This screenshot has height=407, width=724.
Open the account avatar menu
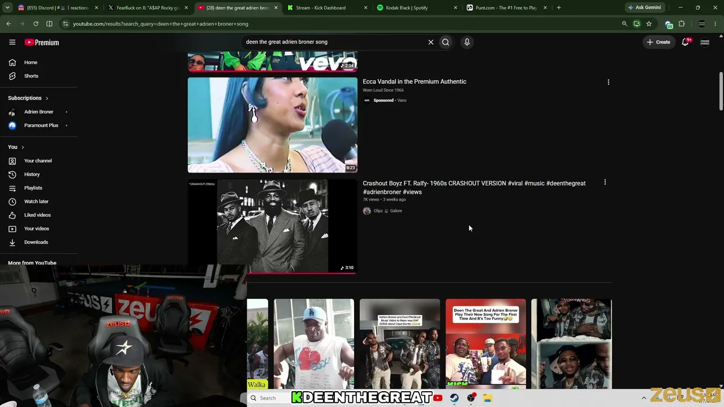tap(705, 42)
